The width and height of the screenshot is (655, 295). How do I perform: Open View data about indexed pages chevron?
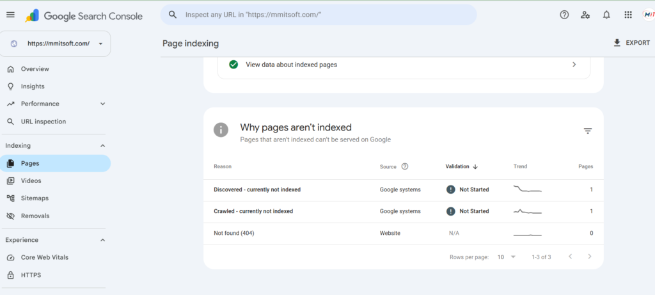574,65
